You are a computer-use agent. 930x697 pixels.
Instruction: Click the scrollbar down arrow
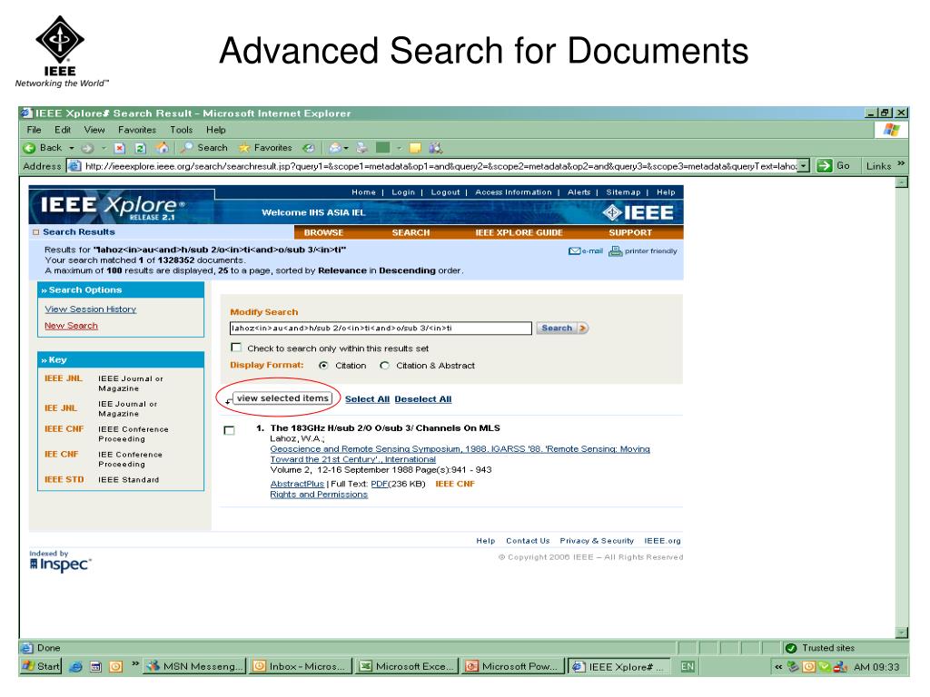tap(902, 633)
